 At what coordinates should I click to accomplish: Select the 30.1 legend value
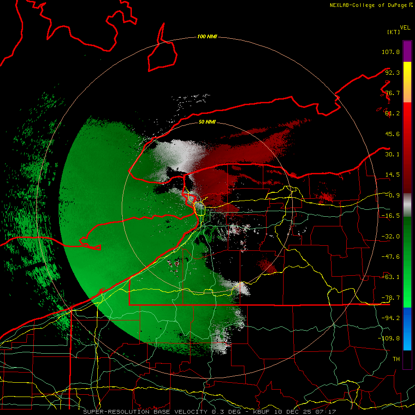click(x=392, y=154)
